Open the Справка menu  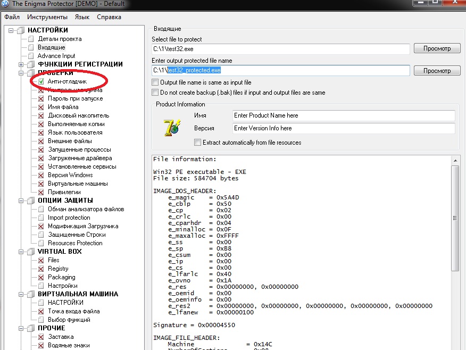coord(109,17)
